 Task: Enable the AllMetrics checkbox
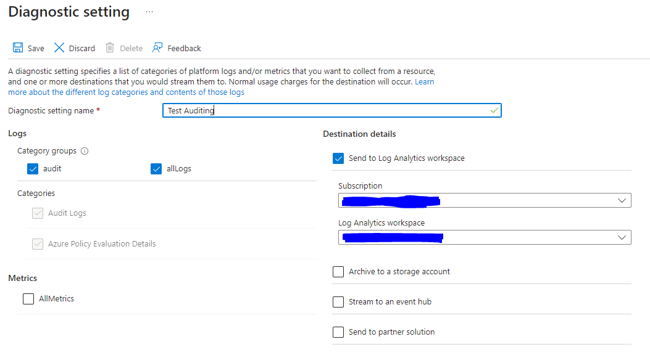pos(28,299)
